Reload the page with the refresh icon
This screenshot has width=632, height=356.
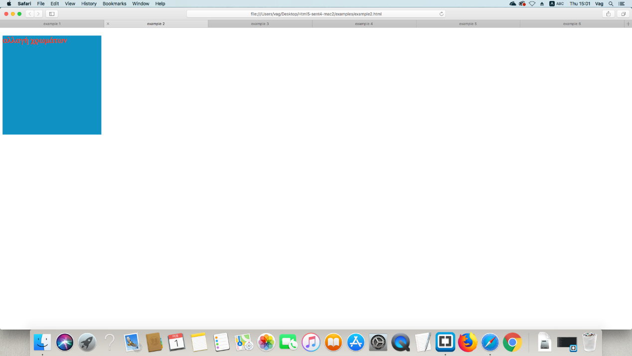click(x=441, y=14)
